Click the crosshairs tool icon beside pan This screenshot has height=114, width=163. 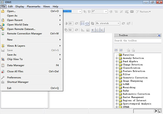click(116, 12)
